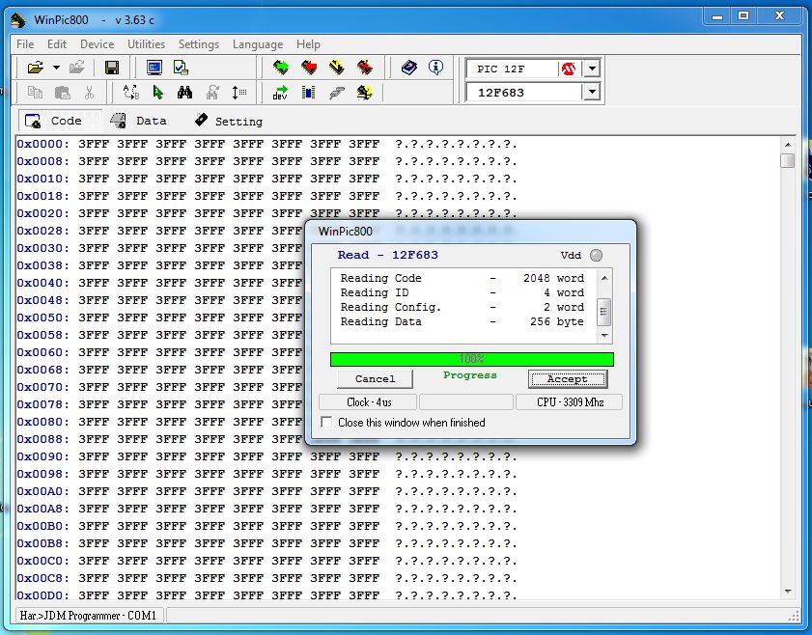The width and height of the screenshot is (812, 635).
Task: Click the Vdd indicator light
Action: 597,255
